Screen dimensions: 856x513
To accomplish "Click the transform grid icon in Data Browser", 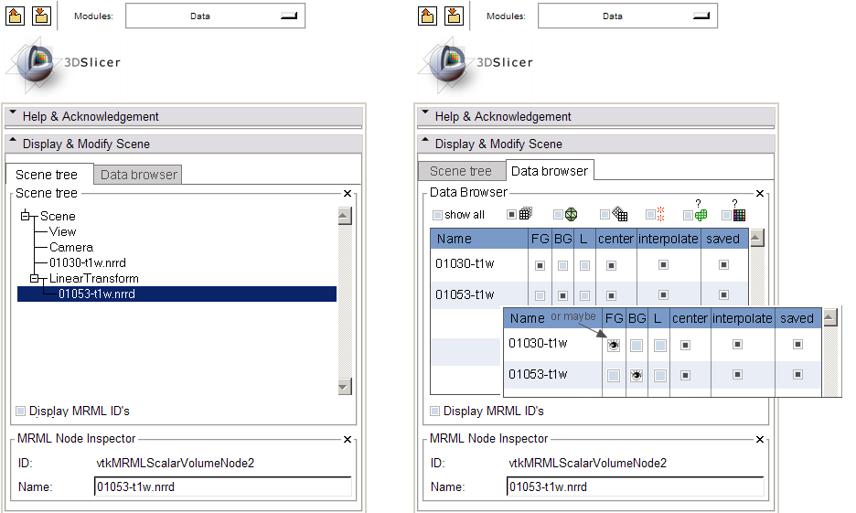I will [x=619, y=214].
